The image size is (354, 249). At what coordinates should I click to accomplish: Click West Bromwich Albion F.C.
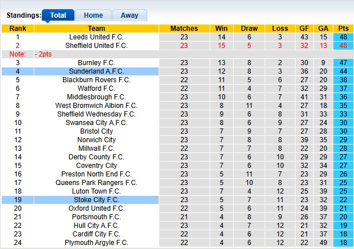pyautogui.click(x=96, y=106)
